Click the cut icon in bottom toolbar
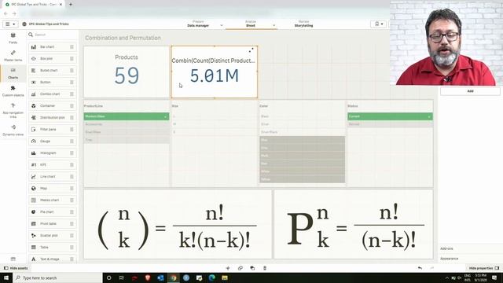Screen dimensions: 503x283 (228, 268)
